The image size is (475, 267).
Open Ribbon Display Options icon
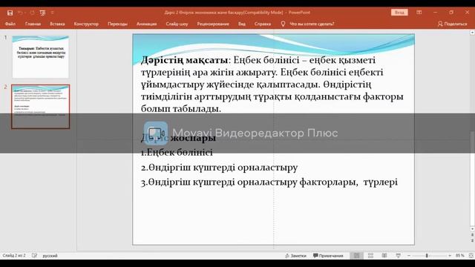click(419, 13)
